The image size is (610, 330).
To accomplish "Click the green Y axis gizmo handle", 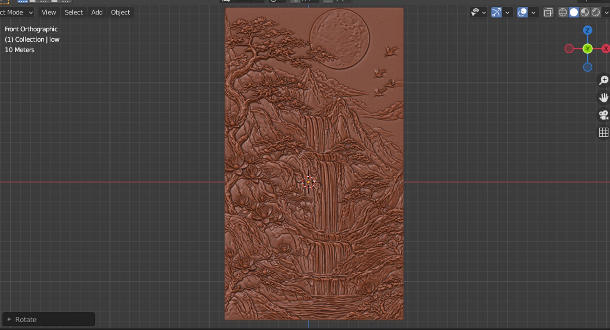I will [x=587, y=49].
